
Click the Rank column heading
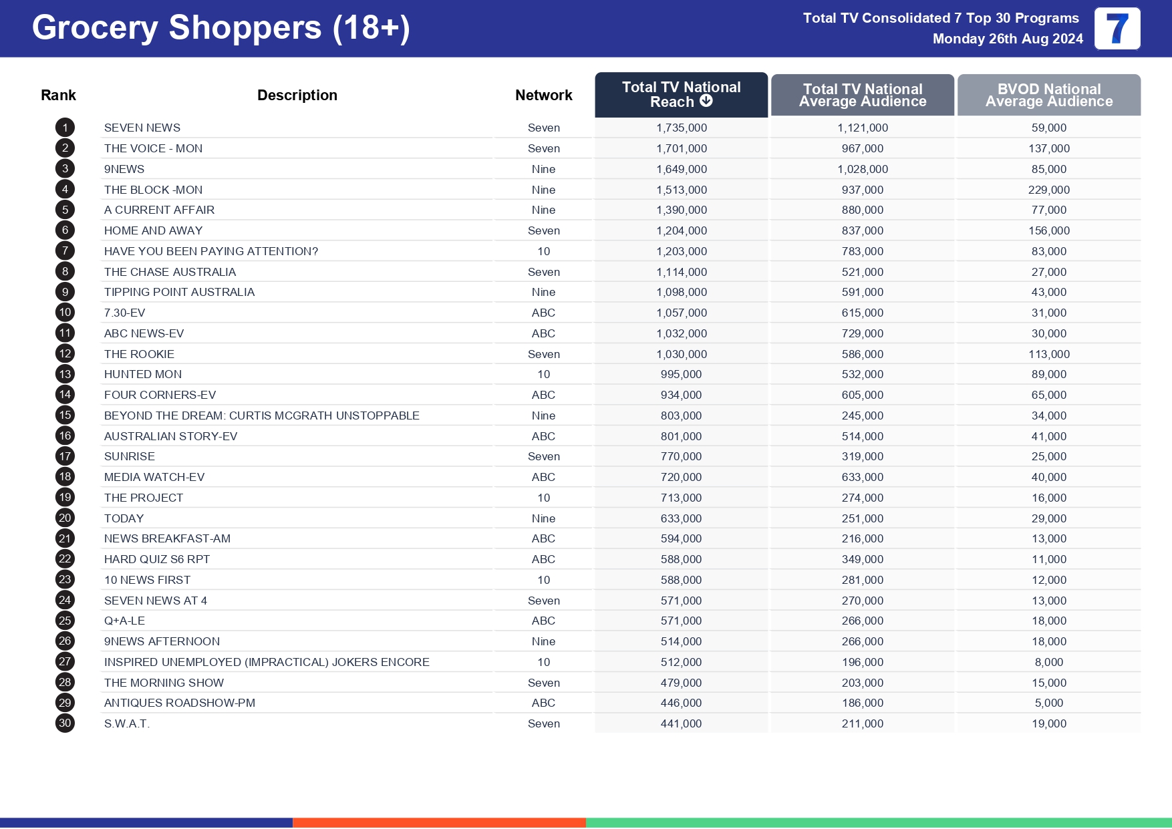(x=58, y=96)
